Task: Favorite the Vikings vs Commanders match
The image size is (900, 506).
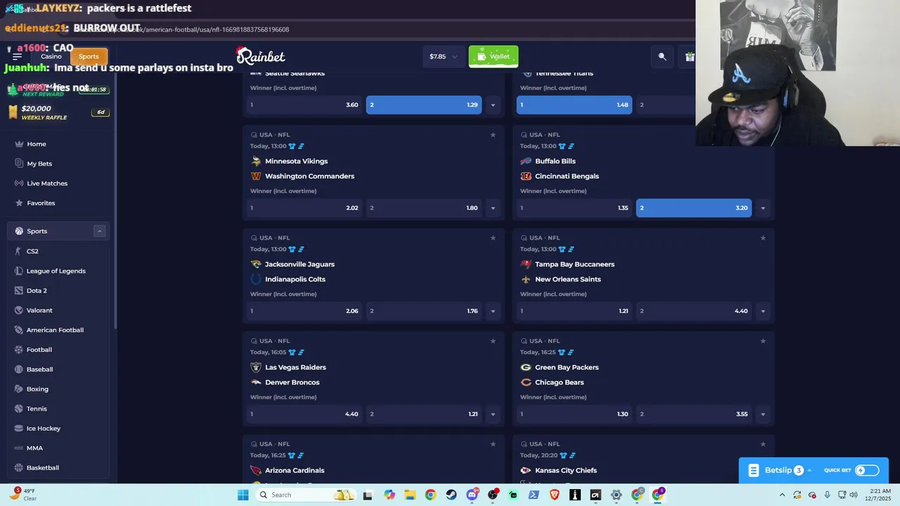Action: 493,135
